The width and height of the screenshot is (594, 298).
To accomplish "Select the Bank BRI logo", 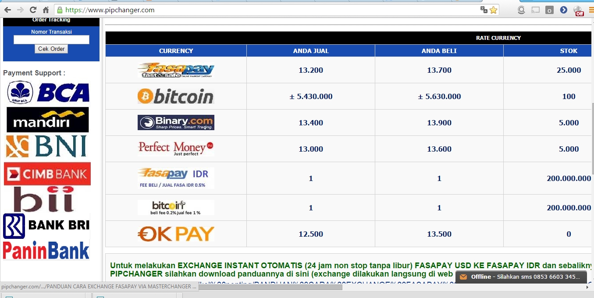I will coord(46,226).
